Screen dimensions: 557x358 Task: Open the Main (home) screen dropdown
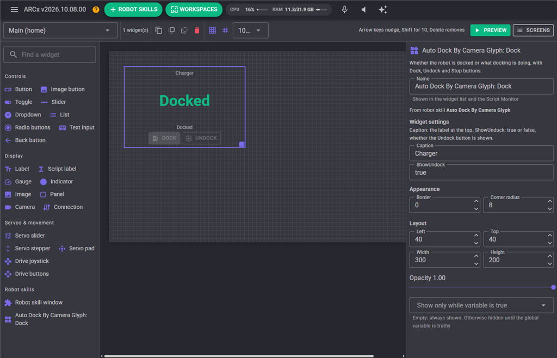[60, 30]
